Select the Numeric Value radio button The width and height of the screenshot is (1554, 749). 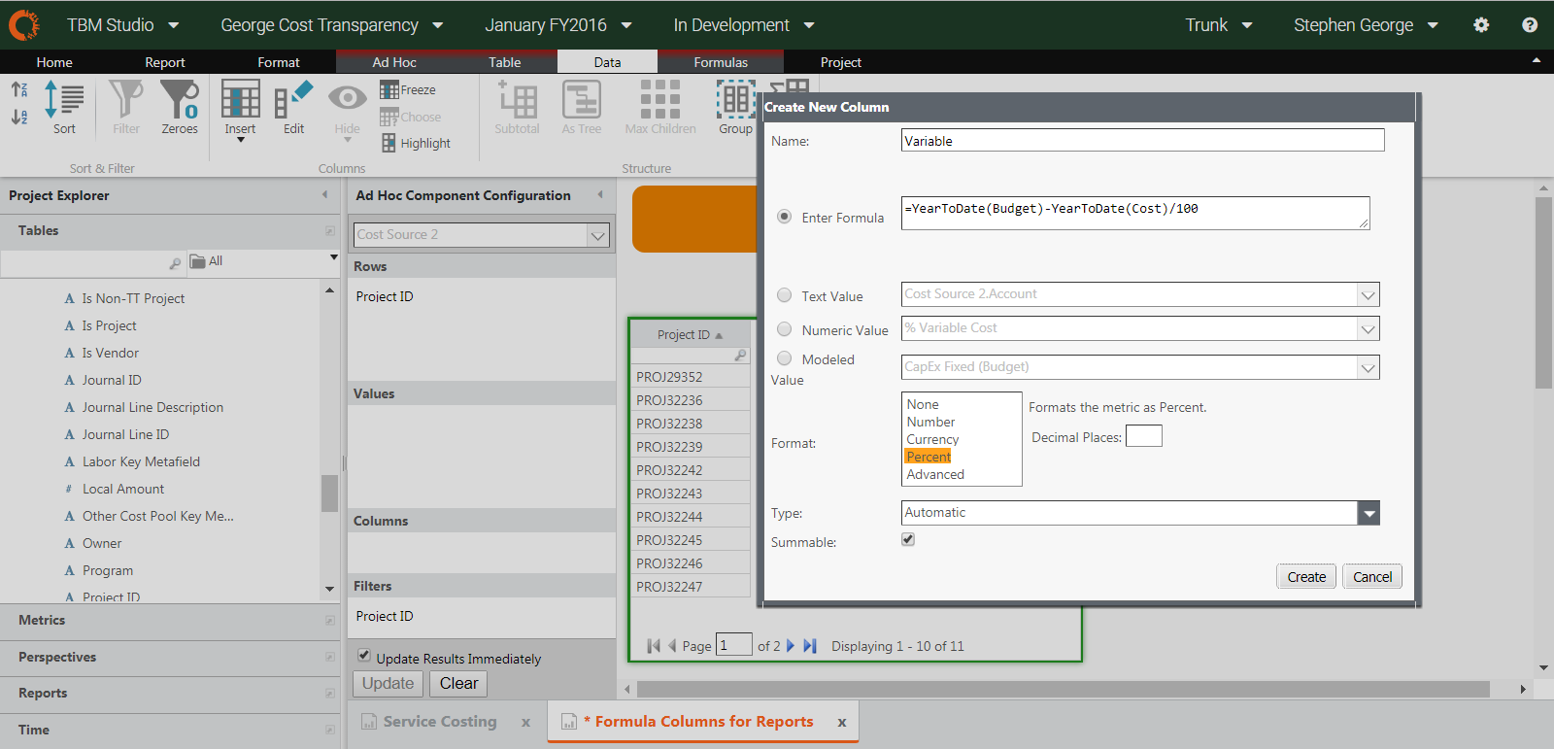[x=784, y=329]
